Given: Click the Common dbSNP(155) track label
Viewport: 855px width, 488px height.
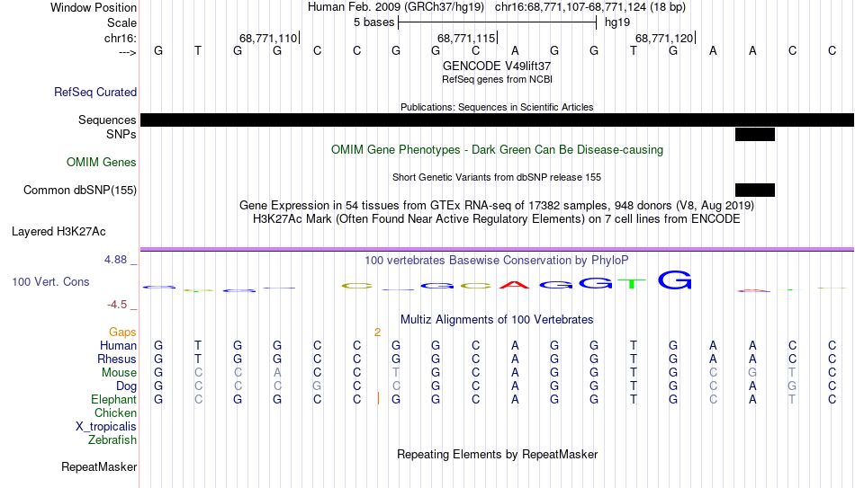Looking at the screenshot, I should coord(80,191).
